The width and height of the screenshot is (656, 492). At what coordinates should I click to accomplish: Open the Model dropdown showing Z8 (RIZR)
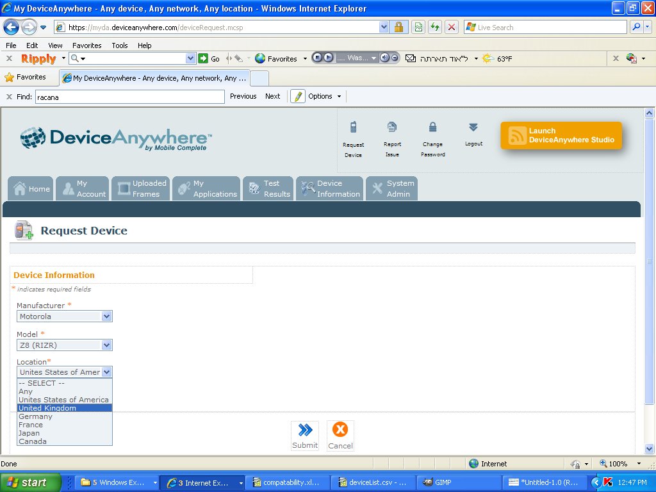(65, 345)
